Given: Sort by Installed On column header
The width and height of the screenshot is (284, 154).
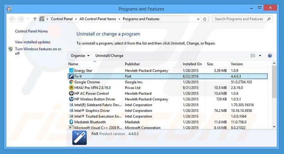Looking at the screenshot, I should [x=193, y=64].
